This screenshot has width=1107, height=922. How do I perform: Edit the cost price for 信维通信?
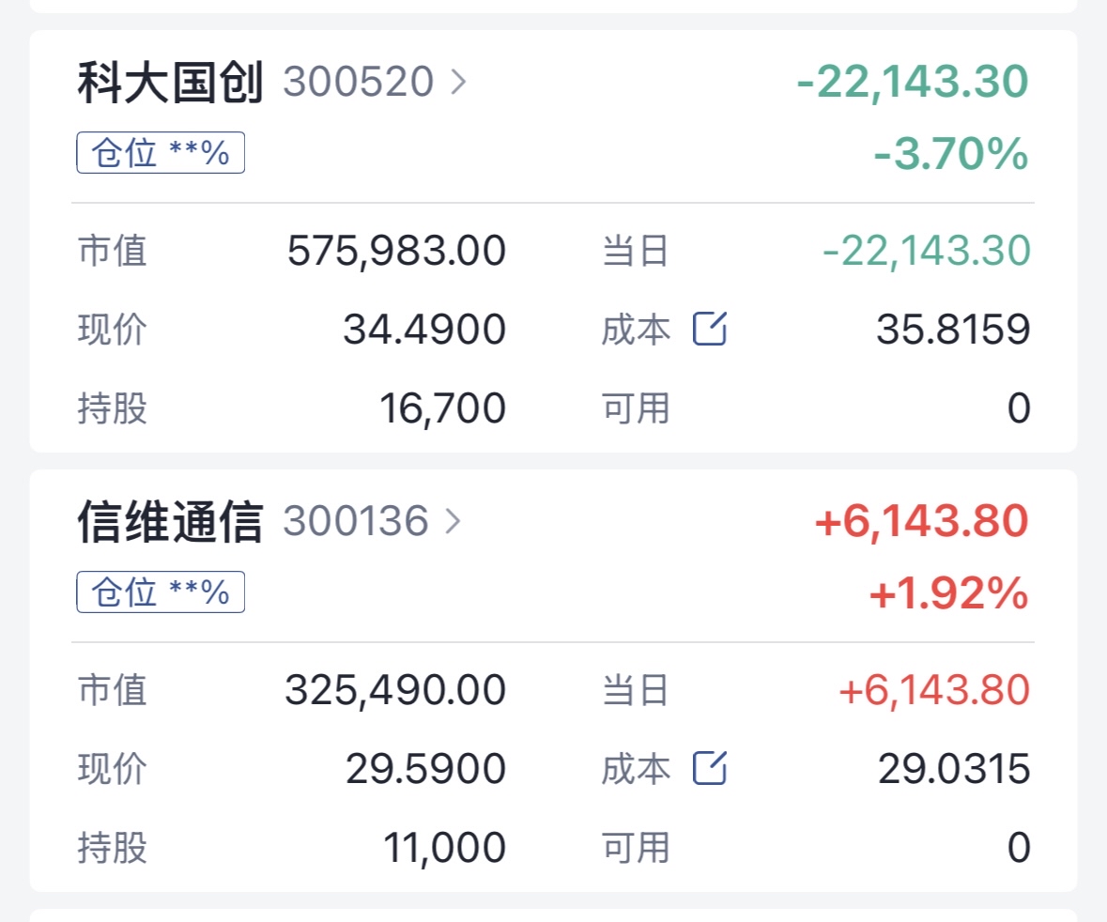point(710,769)
